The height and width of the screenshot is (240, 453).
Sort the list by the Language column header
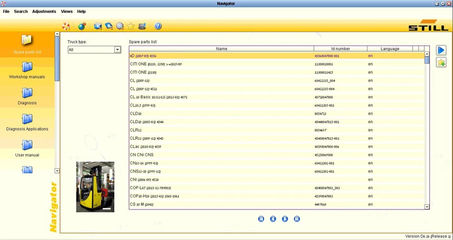390,49
